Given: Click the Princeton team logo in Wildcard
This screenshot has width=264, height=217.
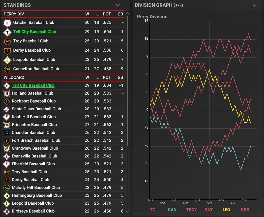Looking at the screenshot, I should (6, 125).
